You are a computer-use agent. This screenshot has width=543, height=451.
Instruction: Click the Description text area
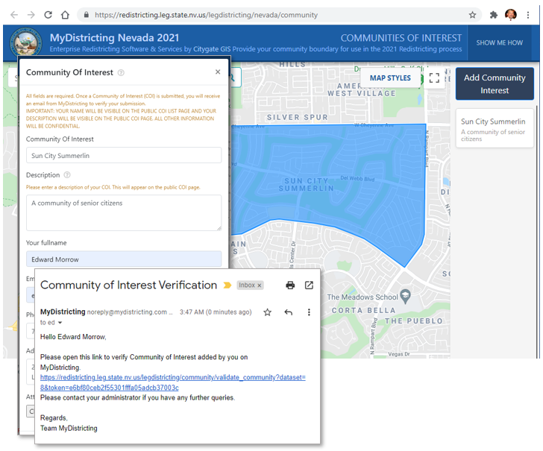124,212
